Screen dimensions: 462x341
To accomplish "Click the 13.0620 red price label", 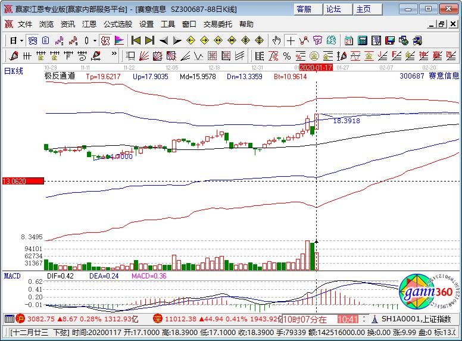I will click(x=23, y=181).
